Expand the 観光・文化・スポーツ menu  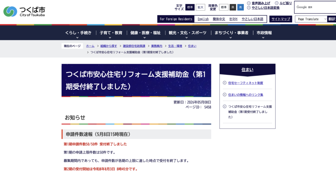(187, 33)
